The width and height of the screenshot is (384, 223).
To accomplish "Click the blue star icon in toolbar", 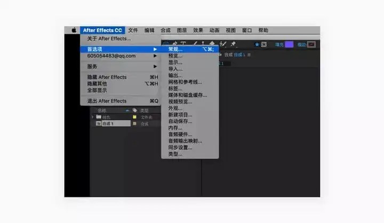I will pos(257,45).
